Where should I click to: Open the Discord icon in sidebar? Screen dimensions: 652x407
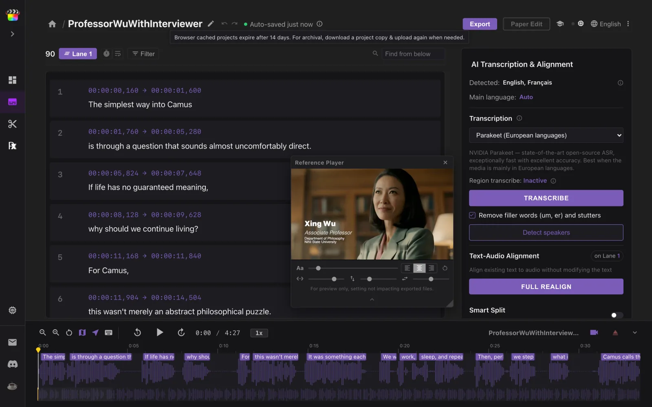(12, 364)
